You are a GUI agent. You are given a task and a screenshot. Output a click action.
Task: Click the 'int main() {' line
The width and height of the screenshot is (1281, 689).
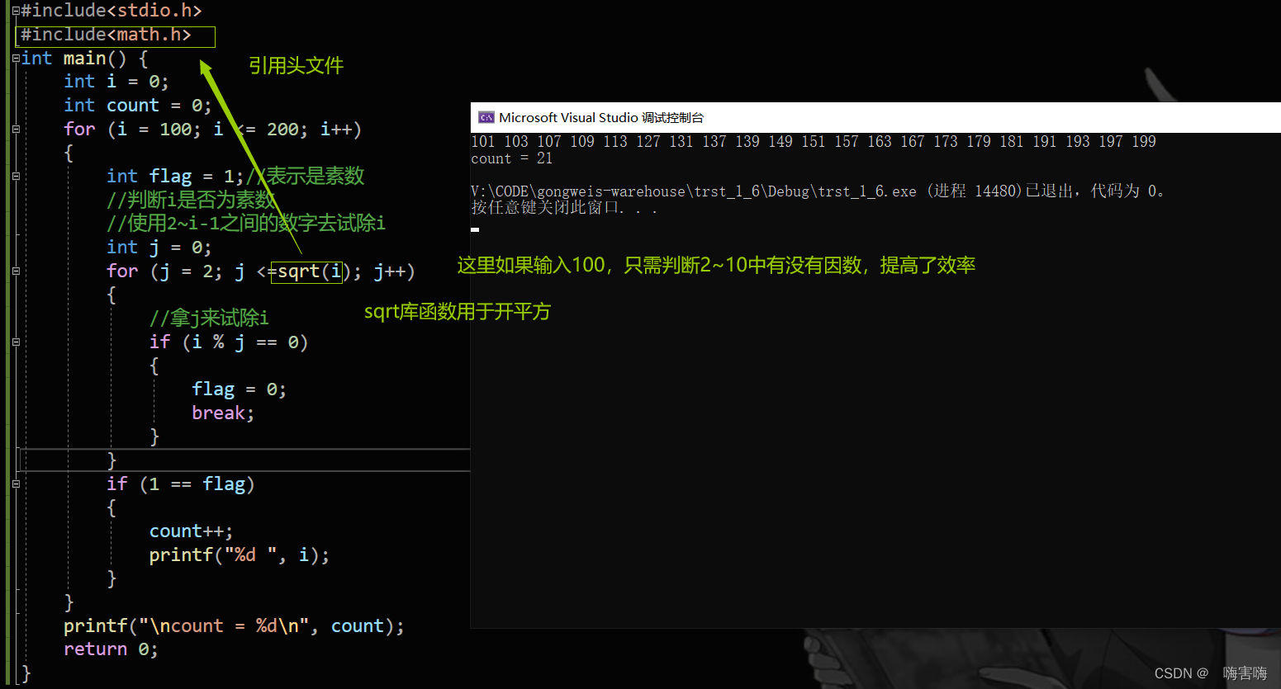pyautogui.click(x=85, y=59)
